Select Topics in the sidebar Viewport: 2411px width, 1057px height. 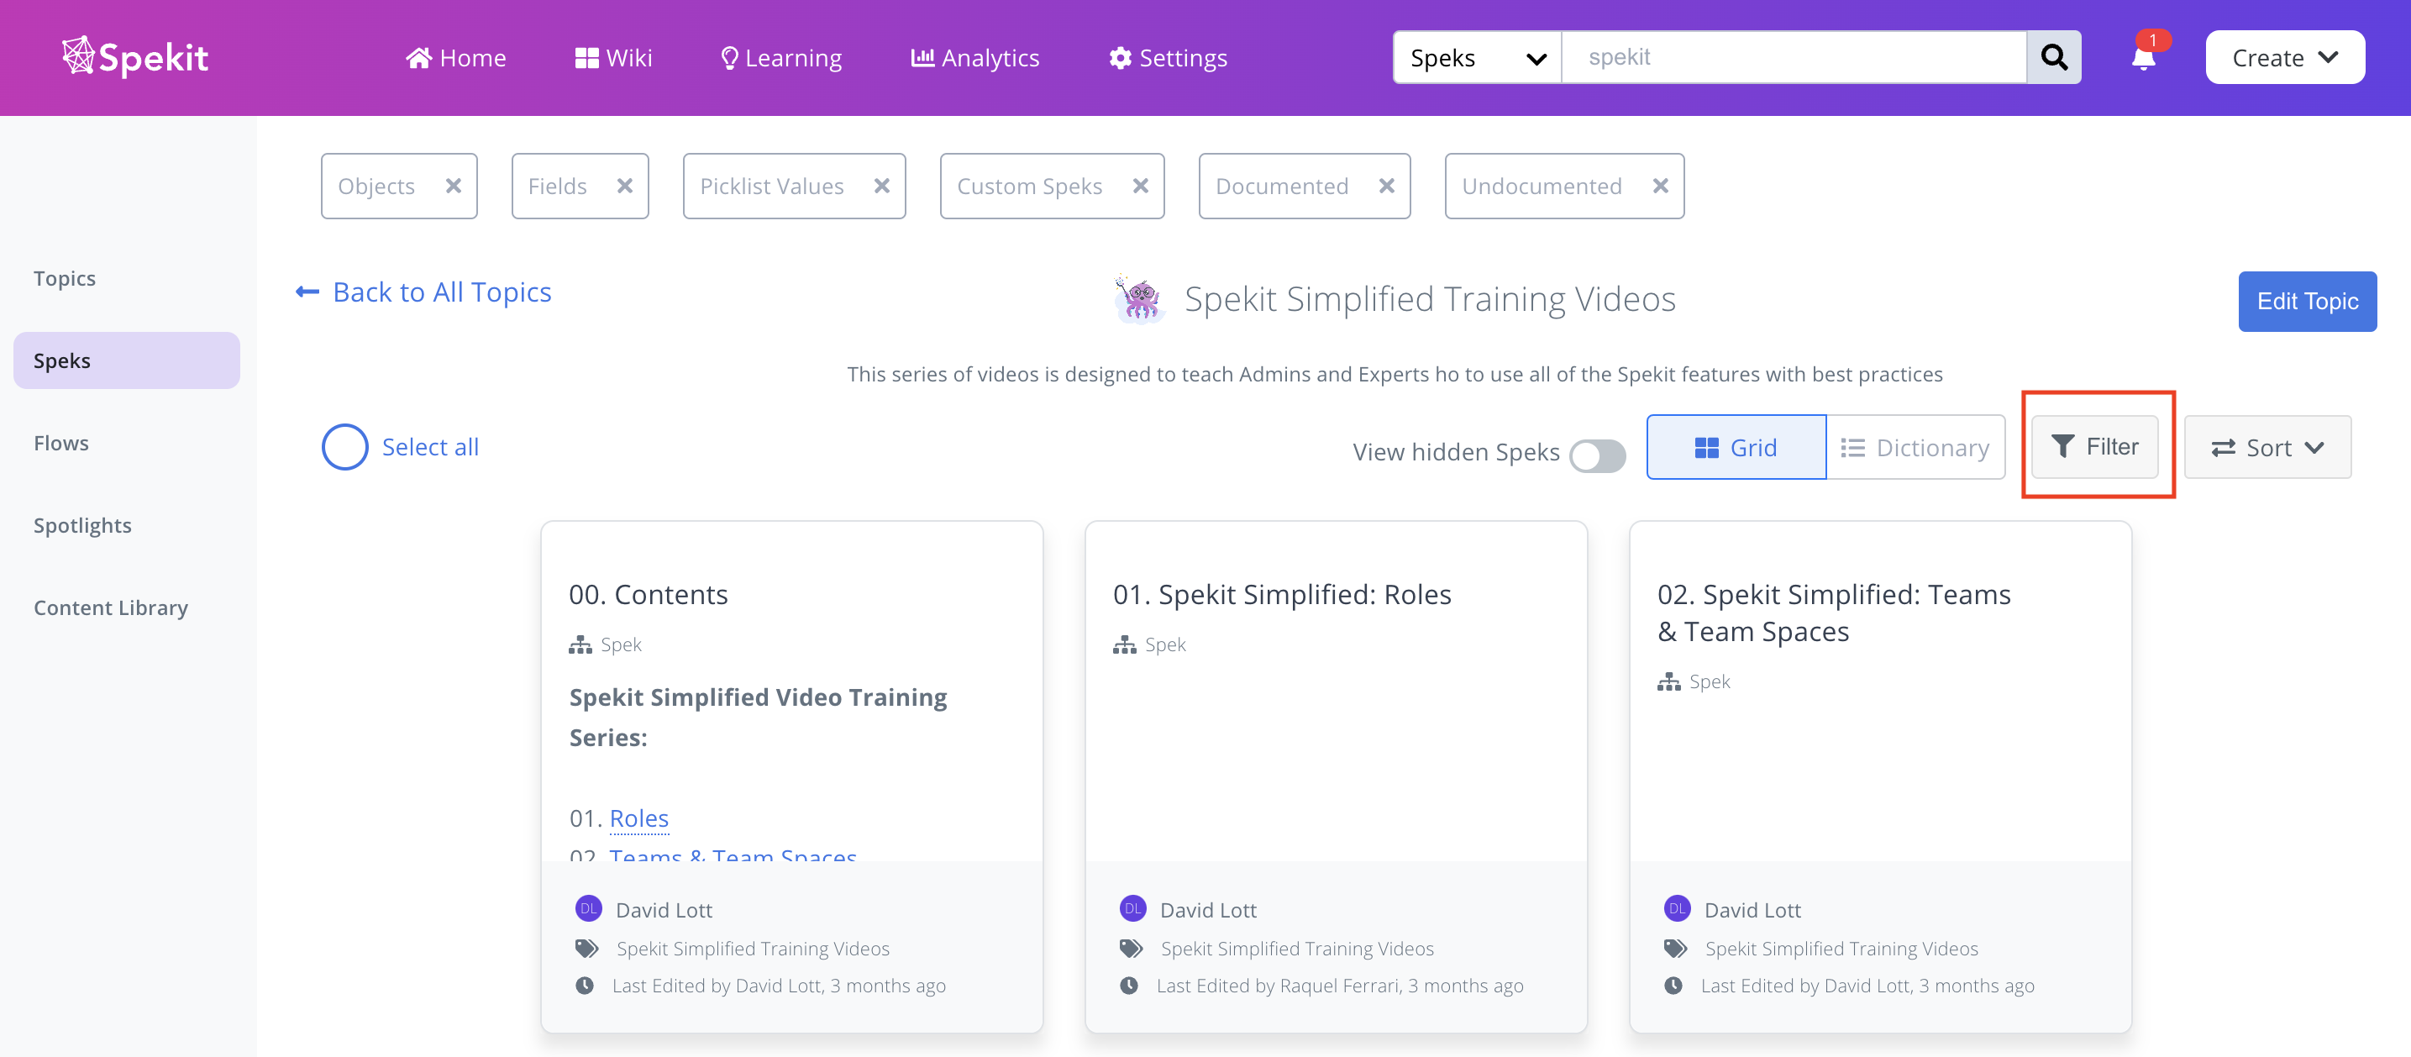coord(65,278)
